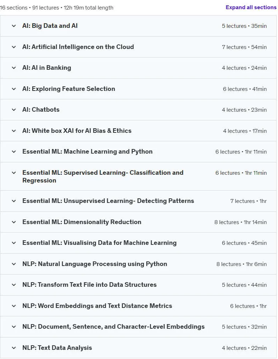Select Essential ML: Dimensionality Reduction section title
The height and width of the screenshot is (359, 278).
pyautogui.click(x=82, y=222)
